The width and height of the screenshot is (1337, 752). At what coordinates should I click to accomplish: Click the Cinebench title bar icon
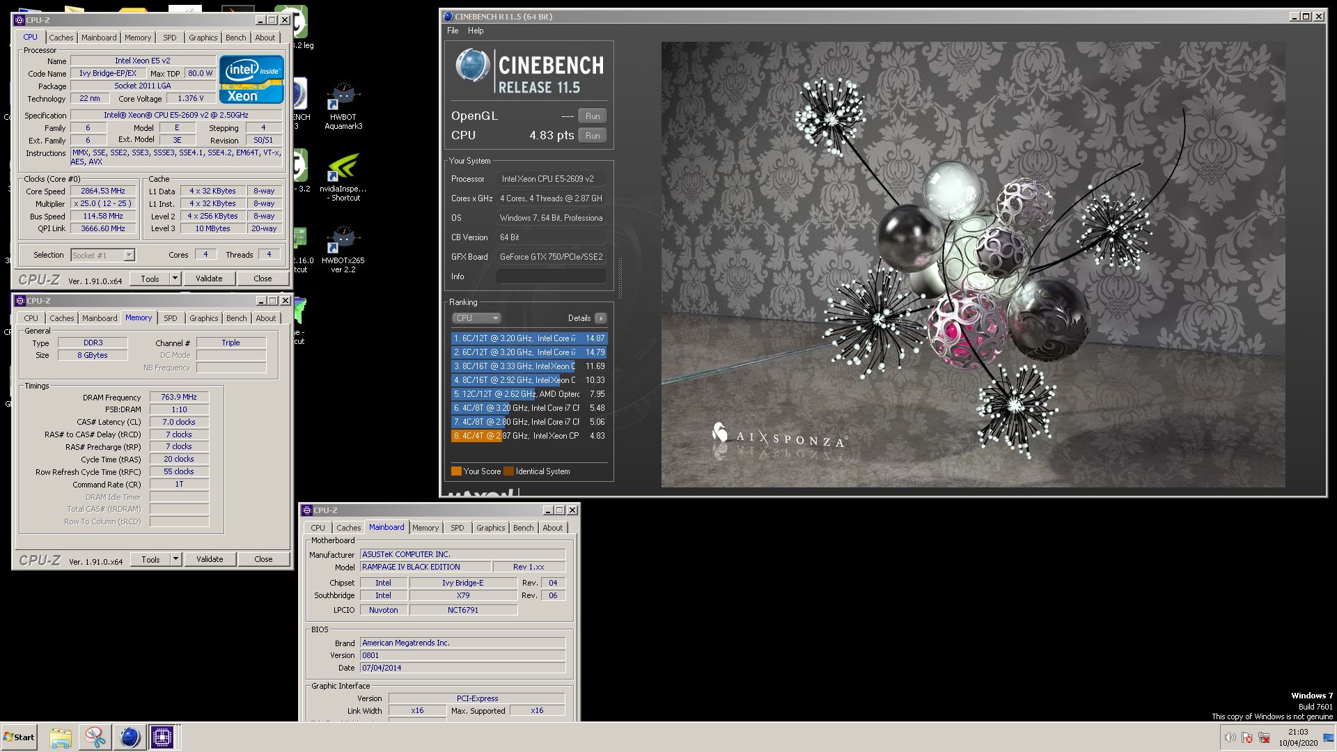[448, 17]
